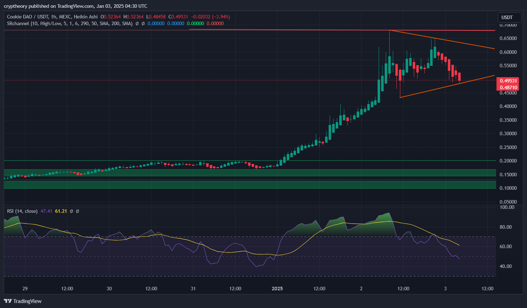This screenshot has width=527, height=308.
Task: Click the 2025 label on time axis
Action: (x=277, y=289)
